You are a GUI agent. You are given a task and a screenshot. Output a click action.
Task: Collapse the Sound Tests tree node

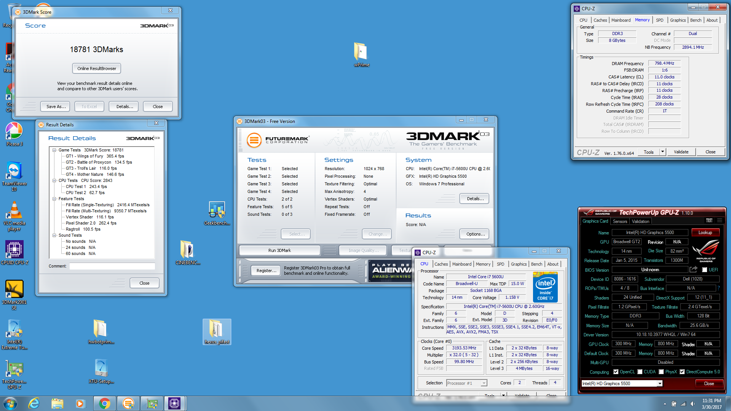(x=54, y=235)
